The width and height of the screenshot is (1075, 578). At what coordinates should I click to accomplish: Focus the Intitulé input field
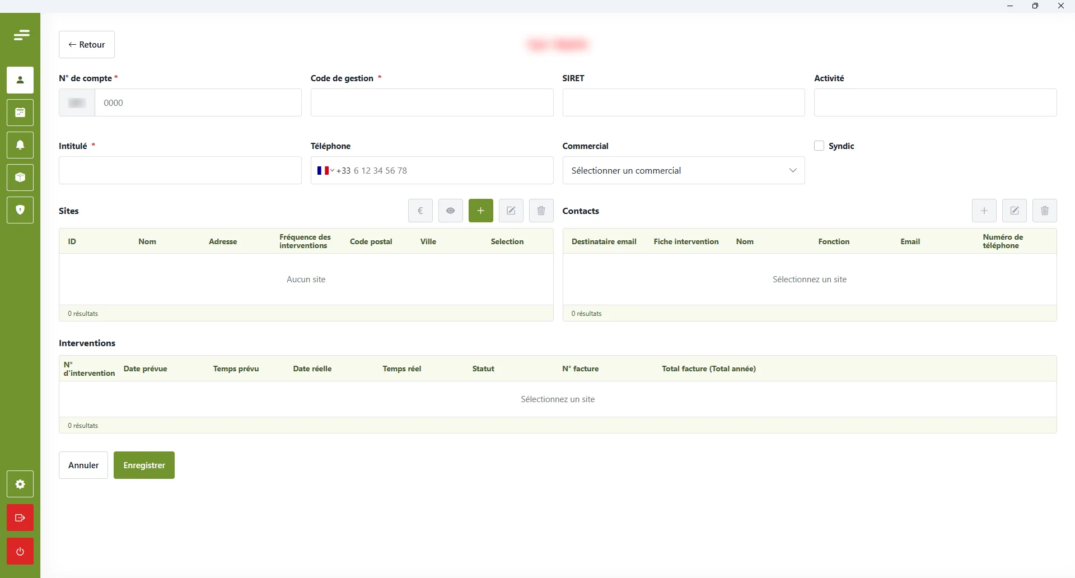180,170
